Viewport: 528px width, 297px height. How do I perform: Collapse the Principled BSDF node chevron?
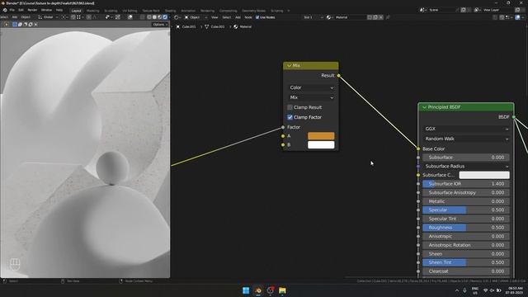click(424, 107)
